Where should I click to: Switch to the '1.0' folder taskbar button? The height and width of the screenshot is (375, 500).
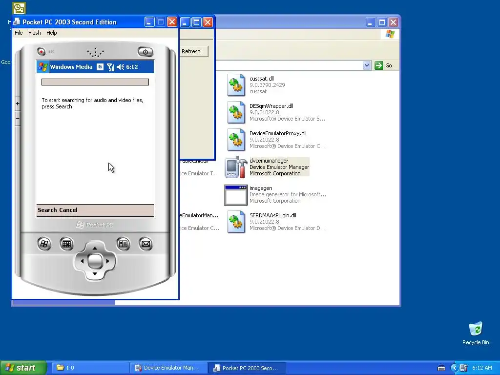tap(90, 368)
